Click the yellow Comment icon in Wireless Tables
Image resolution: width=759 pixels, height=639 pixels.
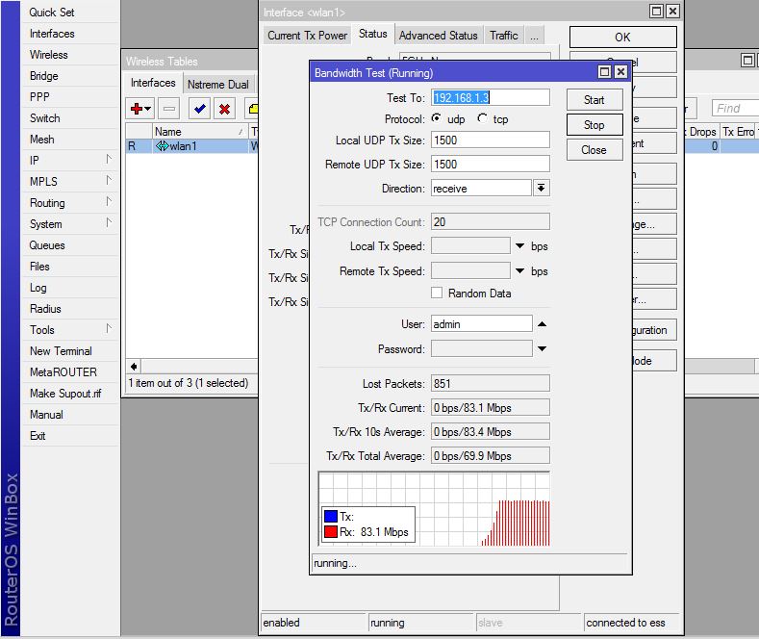click(x=252, y=109)
